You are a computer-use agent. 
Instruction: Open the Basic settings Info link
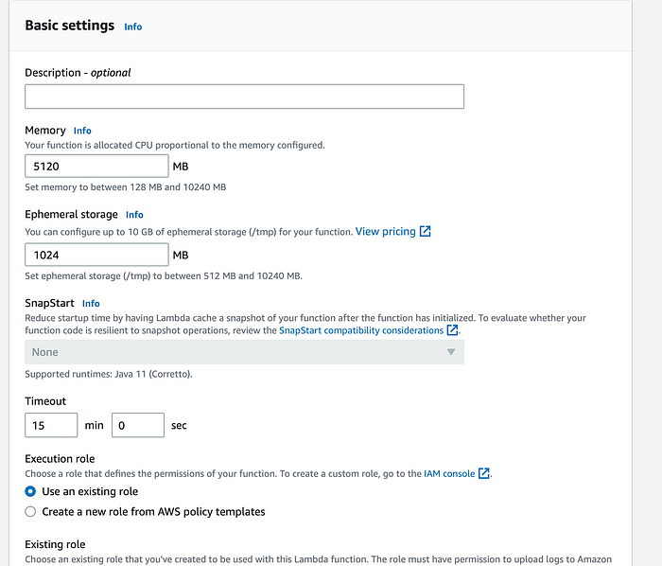133,27
